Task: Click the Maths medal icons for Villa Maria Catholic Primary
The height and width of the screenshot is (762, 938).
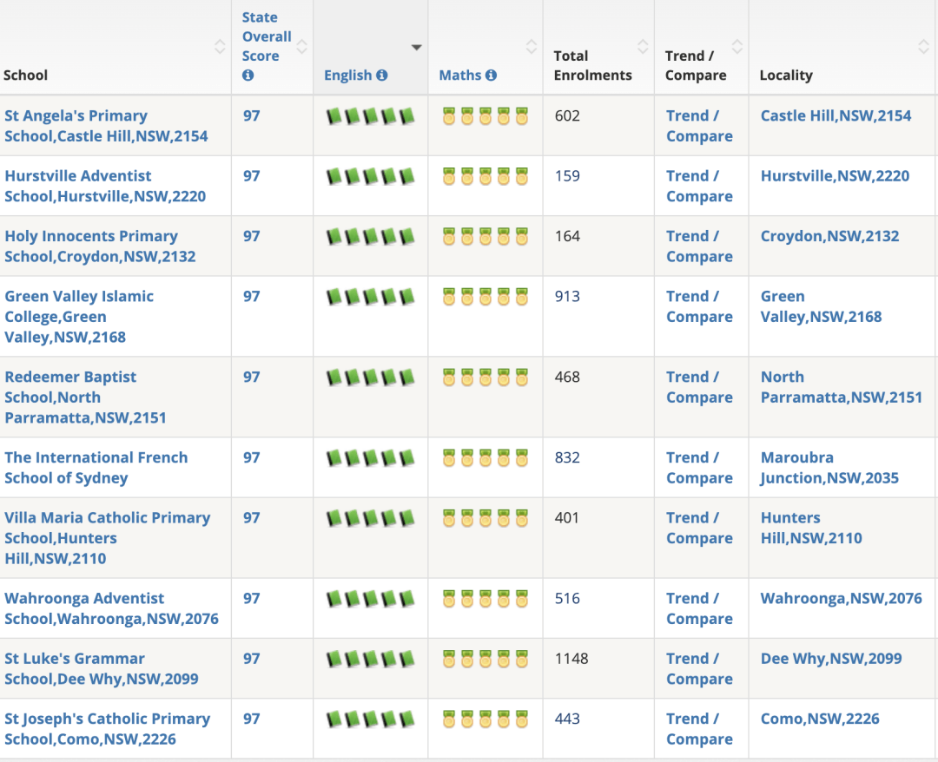Action: pyautogui.click(x=486, y=518)
